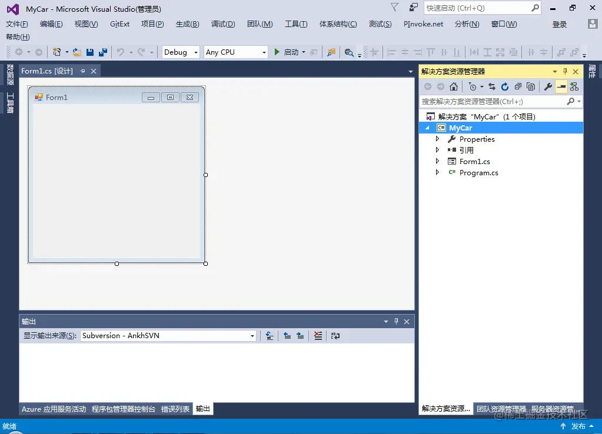Open the Any CPU platform dropdown
602x434 pixels.
(x=264, y=52)
